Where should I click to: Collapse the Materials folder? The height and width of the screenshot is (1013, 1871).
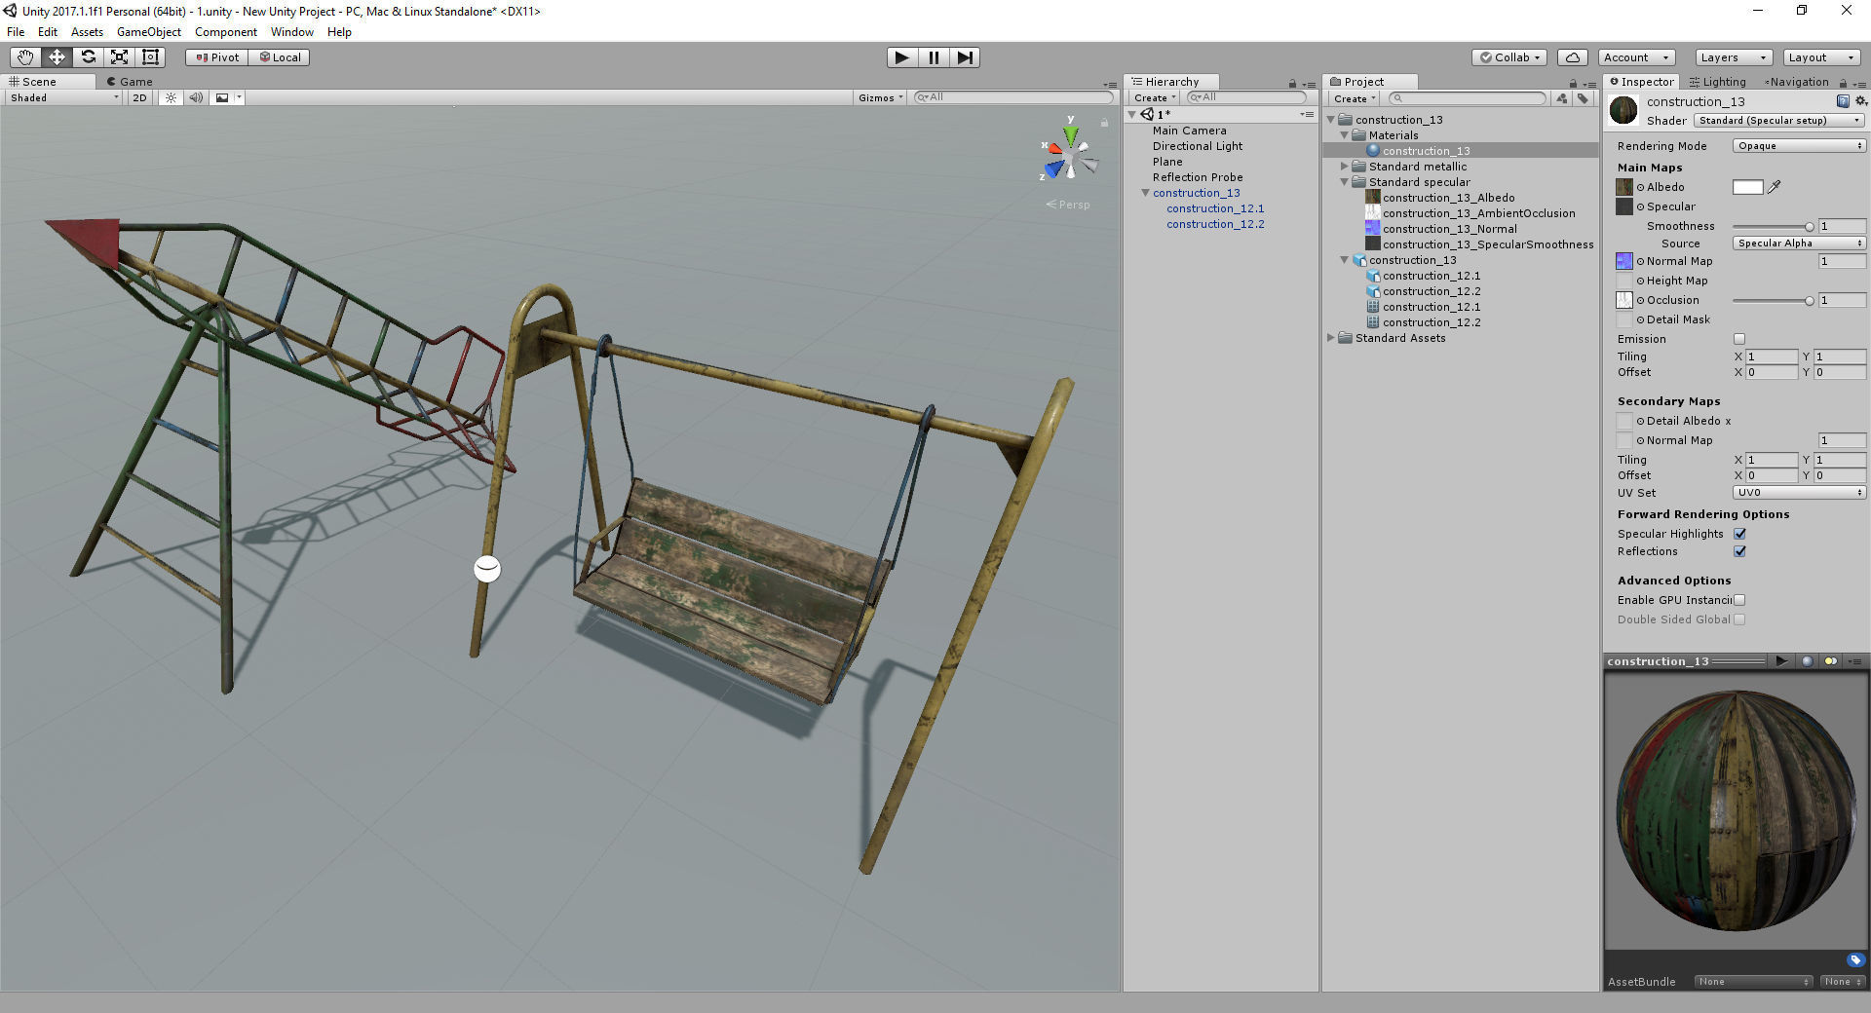tap(1345, 135)
